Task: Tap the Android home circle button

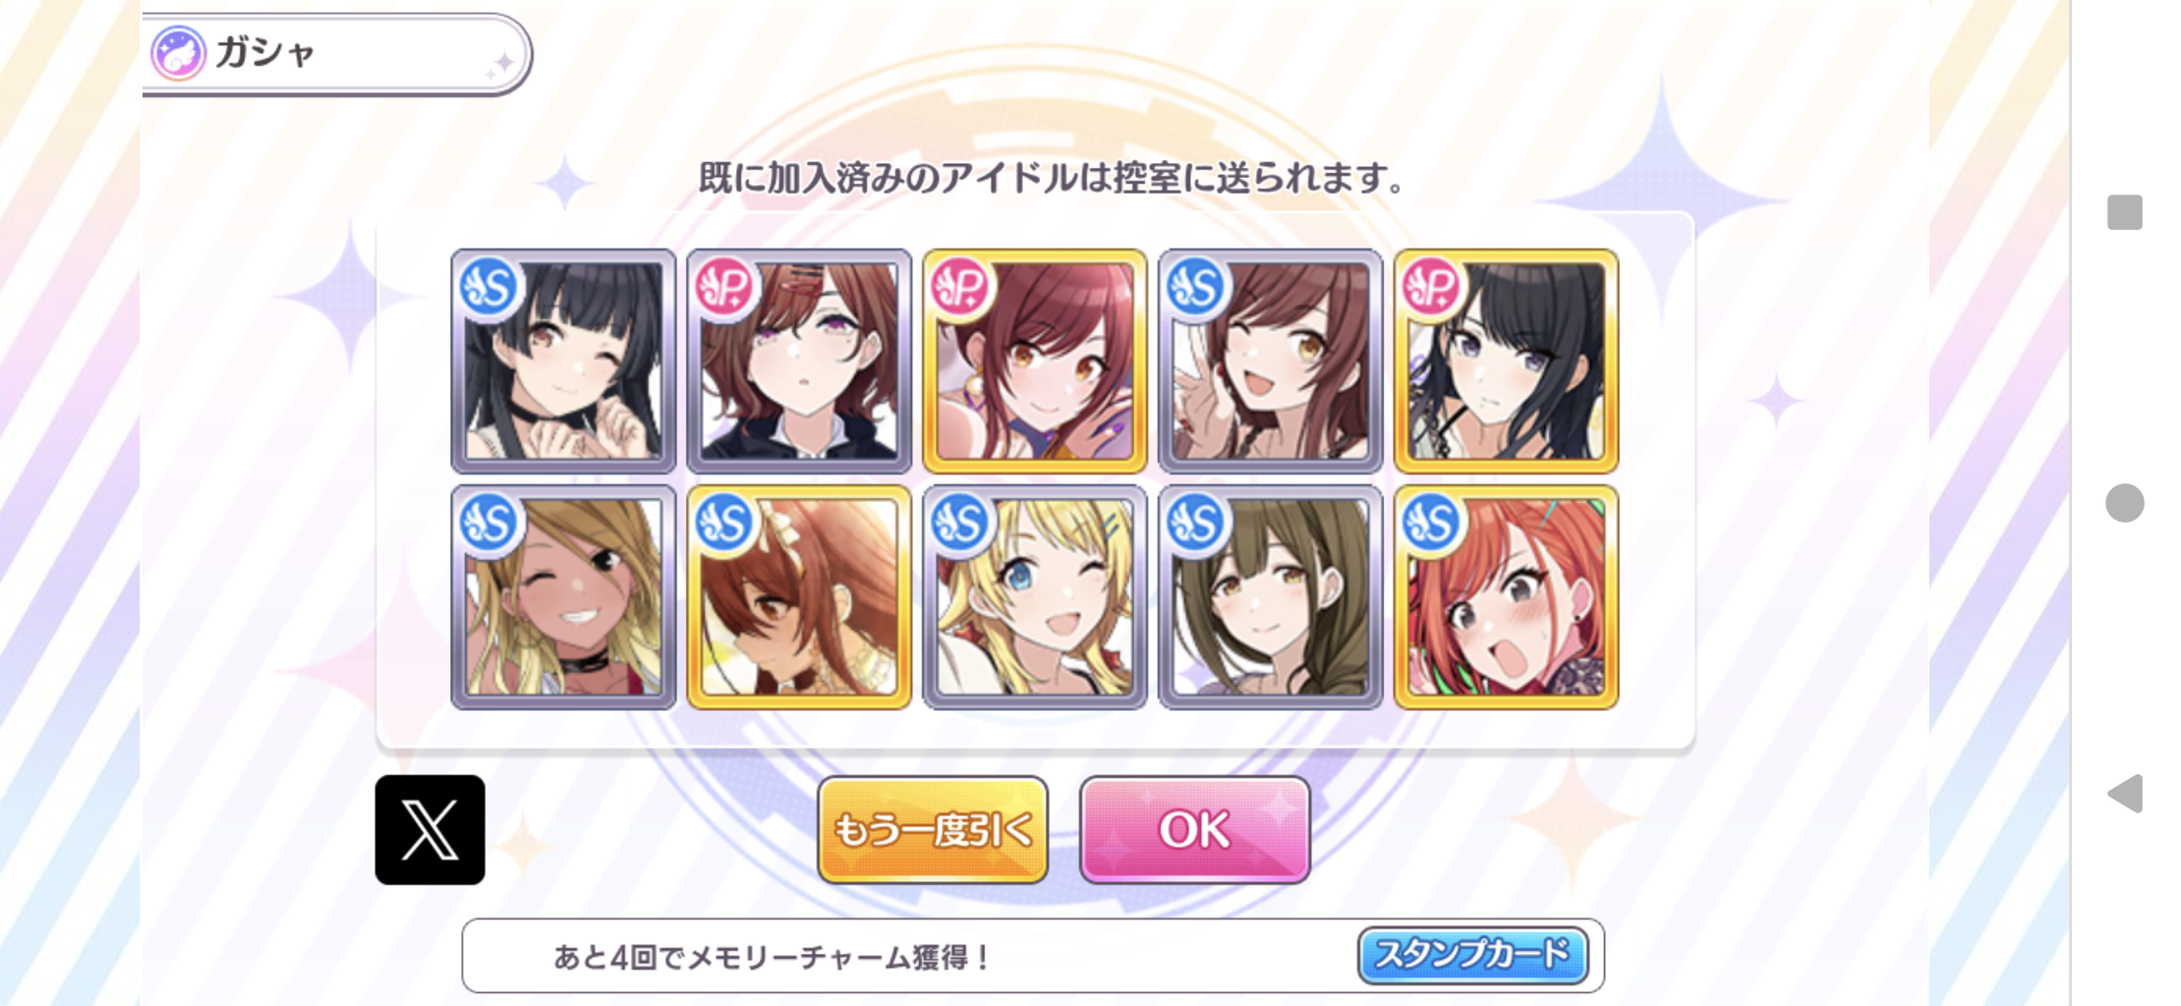Action: 2125,503
